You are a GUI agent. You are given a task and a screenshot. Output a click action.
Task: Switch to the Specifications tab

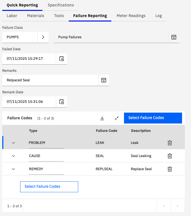61,5
